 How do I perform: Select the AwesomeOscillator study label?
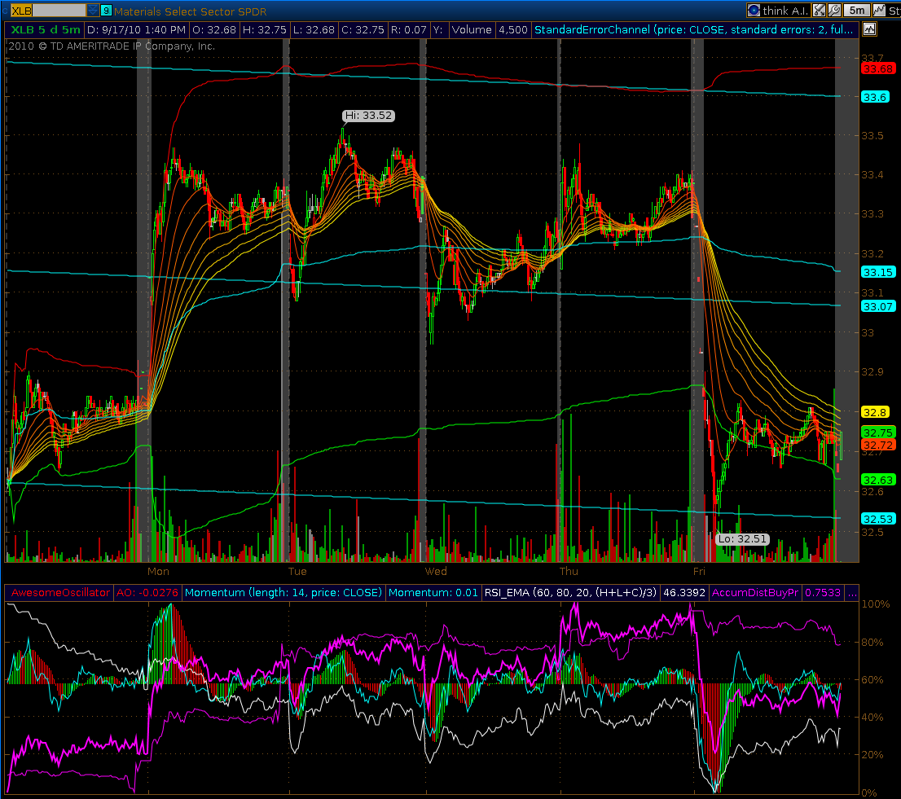pyautogui.click(x=58, y=593)
